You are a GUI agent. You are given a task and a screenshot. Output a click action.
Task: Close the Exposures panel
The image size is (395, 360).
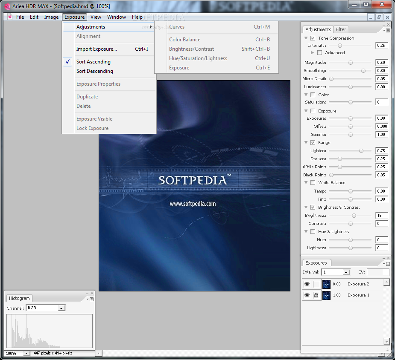pos(388,258)
